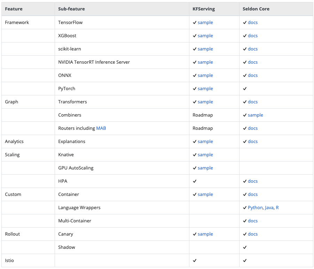Open KFServing sample link for Canary
The image size is (314, 269).
click(x=205, y=234)
